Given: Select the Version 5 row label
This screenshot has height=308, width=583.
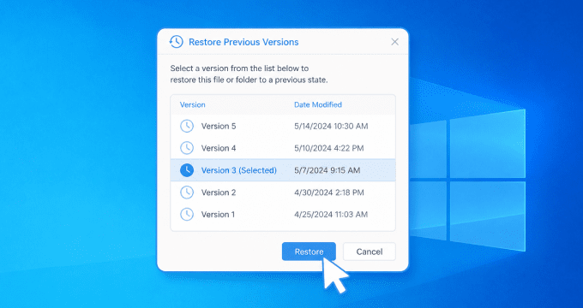Looking at the screenshot, I should [x=219, y=126].
